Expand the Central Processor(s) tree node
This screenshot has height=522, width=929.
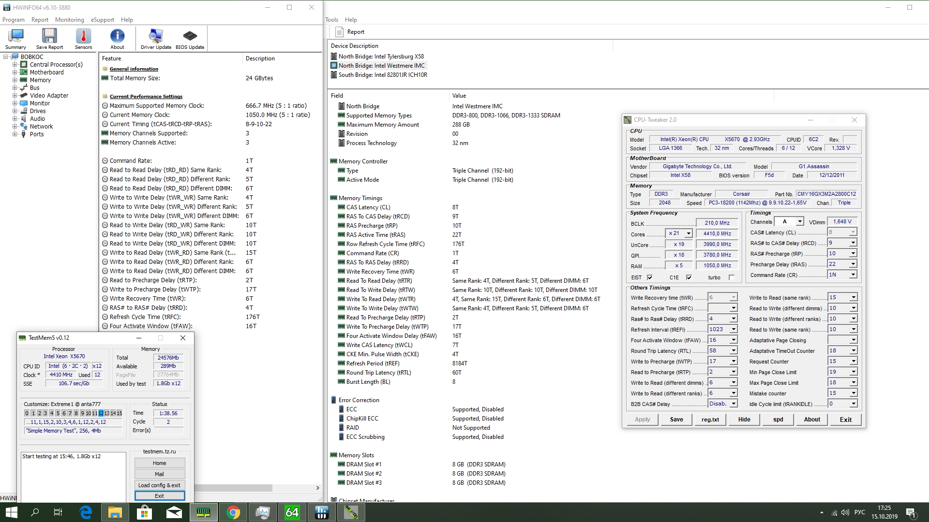[x=15, y=65]
